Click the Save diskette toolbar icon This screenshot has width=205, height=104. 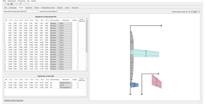pyautogui.click(x=11, y=4)
